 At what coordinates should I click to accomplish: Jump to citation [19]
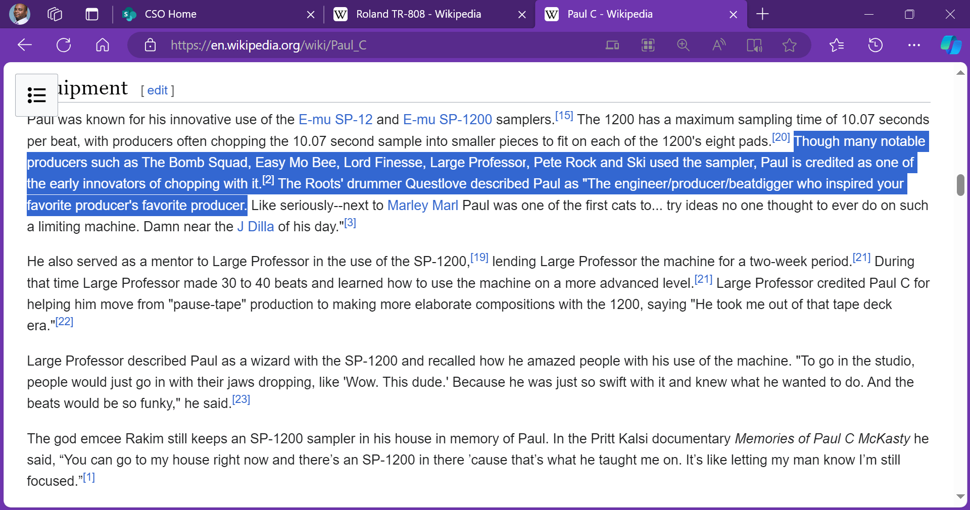pyautogui.click(x=479, y=258)
